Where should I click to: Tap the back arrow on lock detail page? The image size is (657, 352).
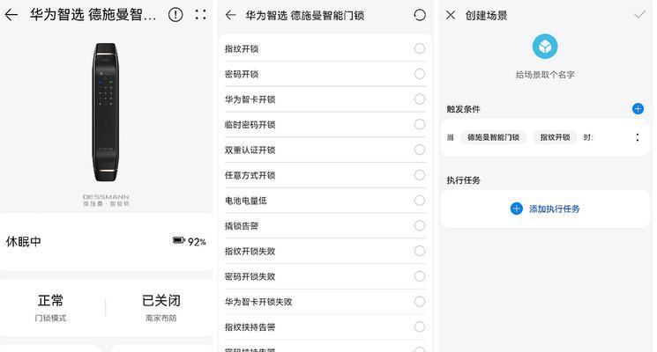11,15
